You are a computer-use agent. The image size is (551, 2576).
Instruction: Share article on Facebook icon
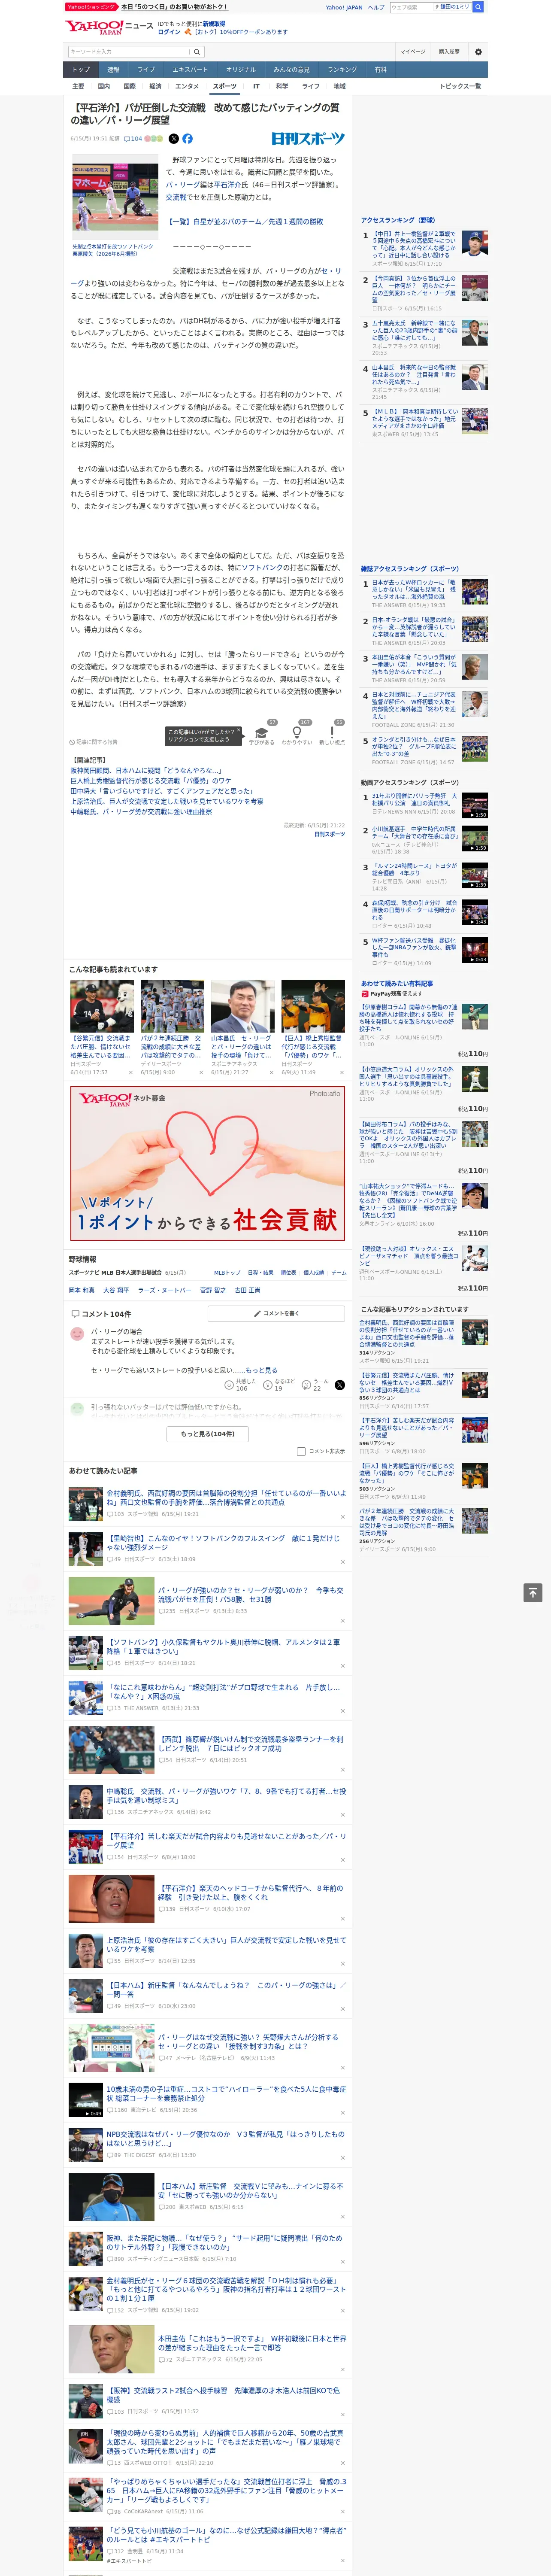(187, 139)
